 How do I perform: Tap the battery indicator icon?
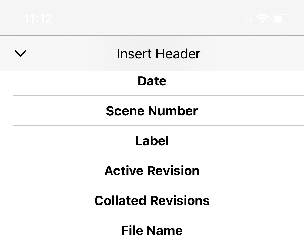coord(282,19)
